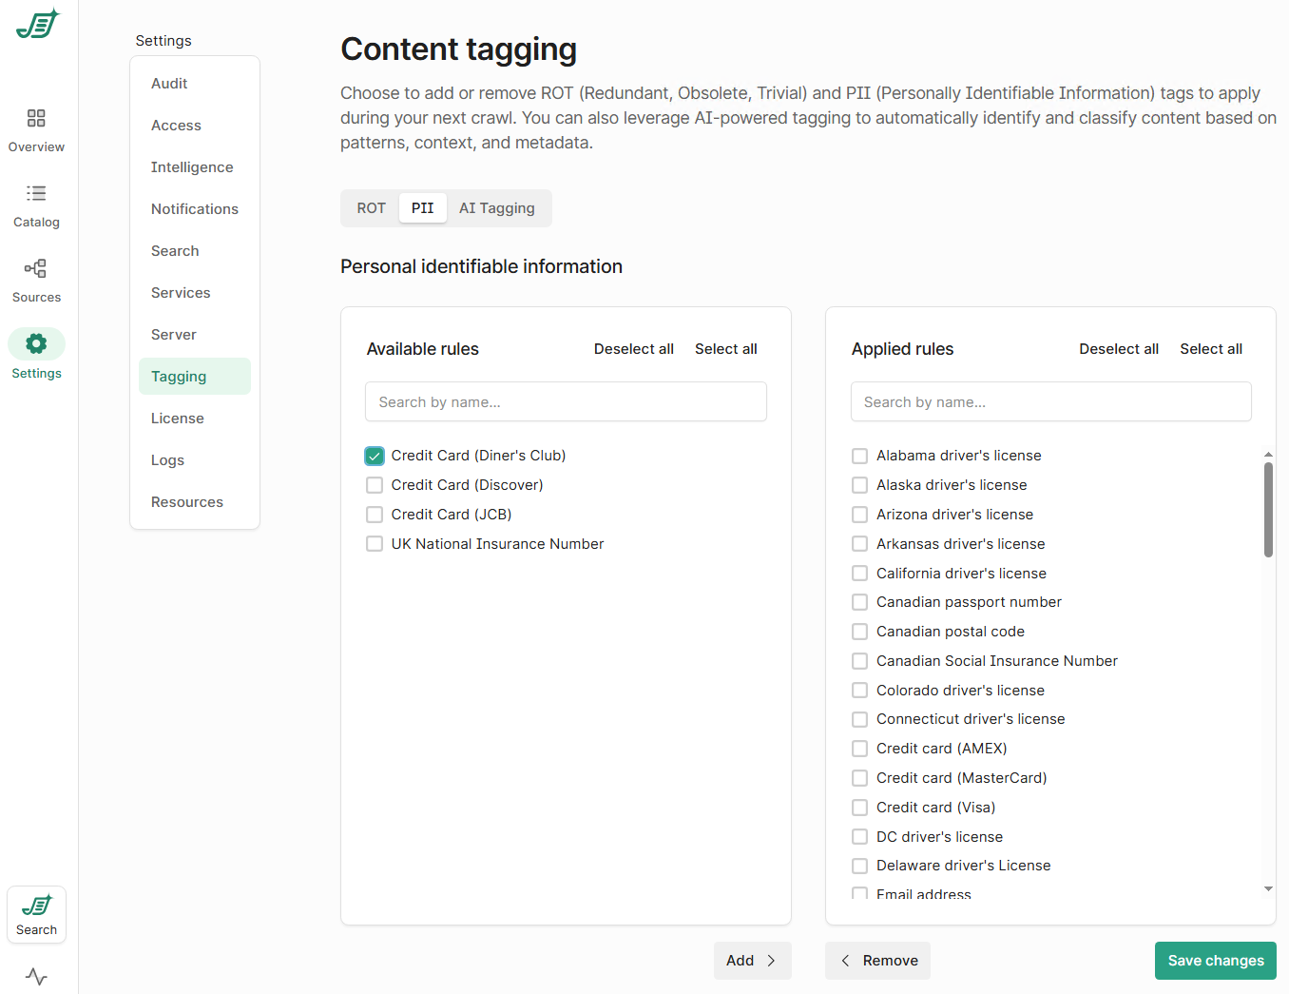Click the activity pulse icon

(x=36, y=977)
